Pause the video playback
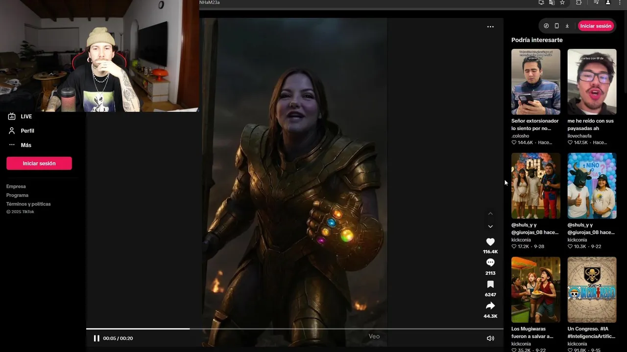This screenshot has height=352, width=627. [x=96, y=338]
